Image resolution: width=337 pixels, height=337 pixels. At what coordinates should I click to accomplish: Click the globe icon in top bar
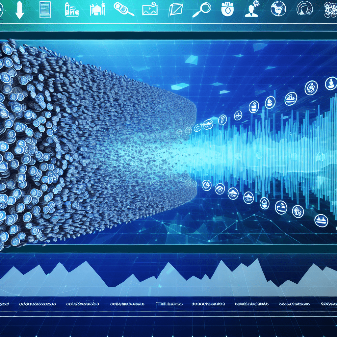(278, 9)
